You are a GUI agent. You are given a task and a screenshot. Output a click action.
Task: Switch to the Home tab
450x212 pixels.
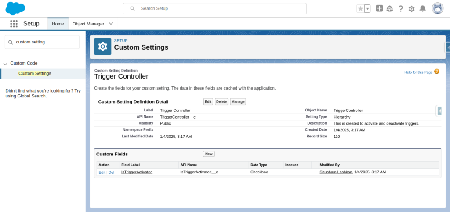pyautogui.click(x=58, y=24)
